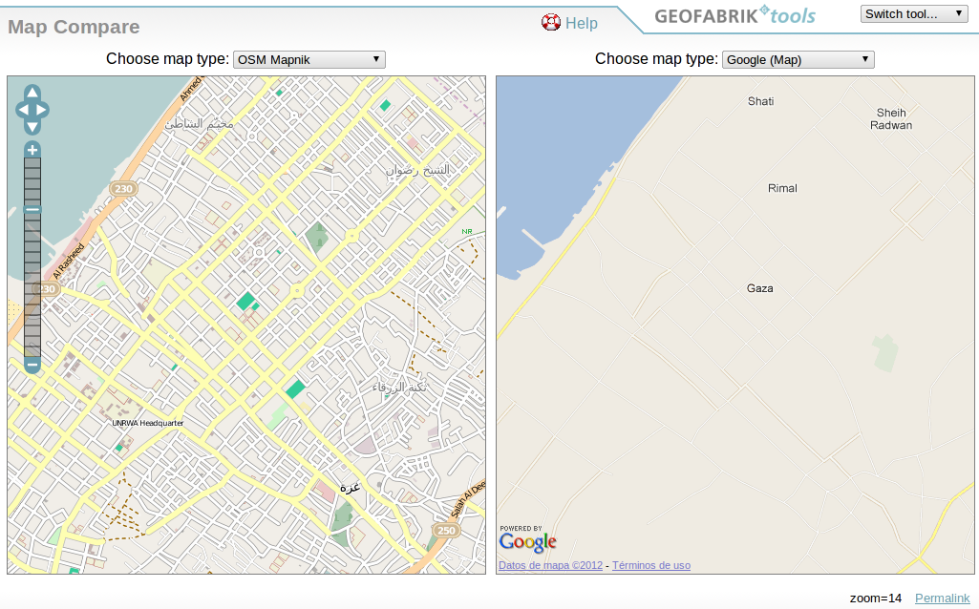979x609 pixels.
Task: Open the Google (Map) map type dropdown
Action: coord(798,59)
